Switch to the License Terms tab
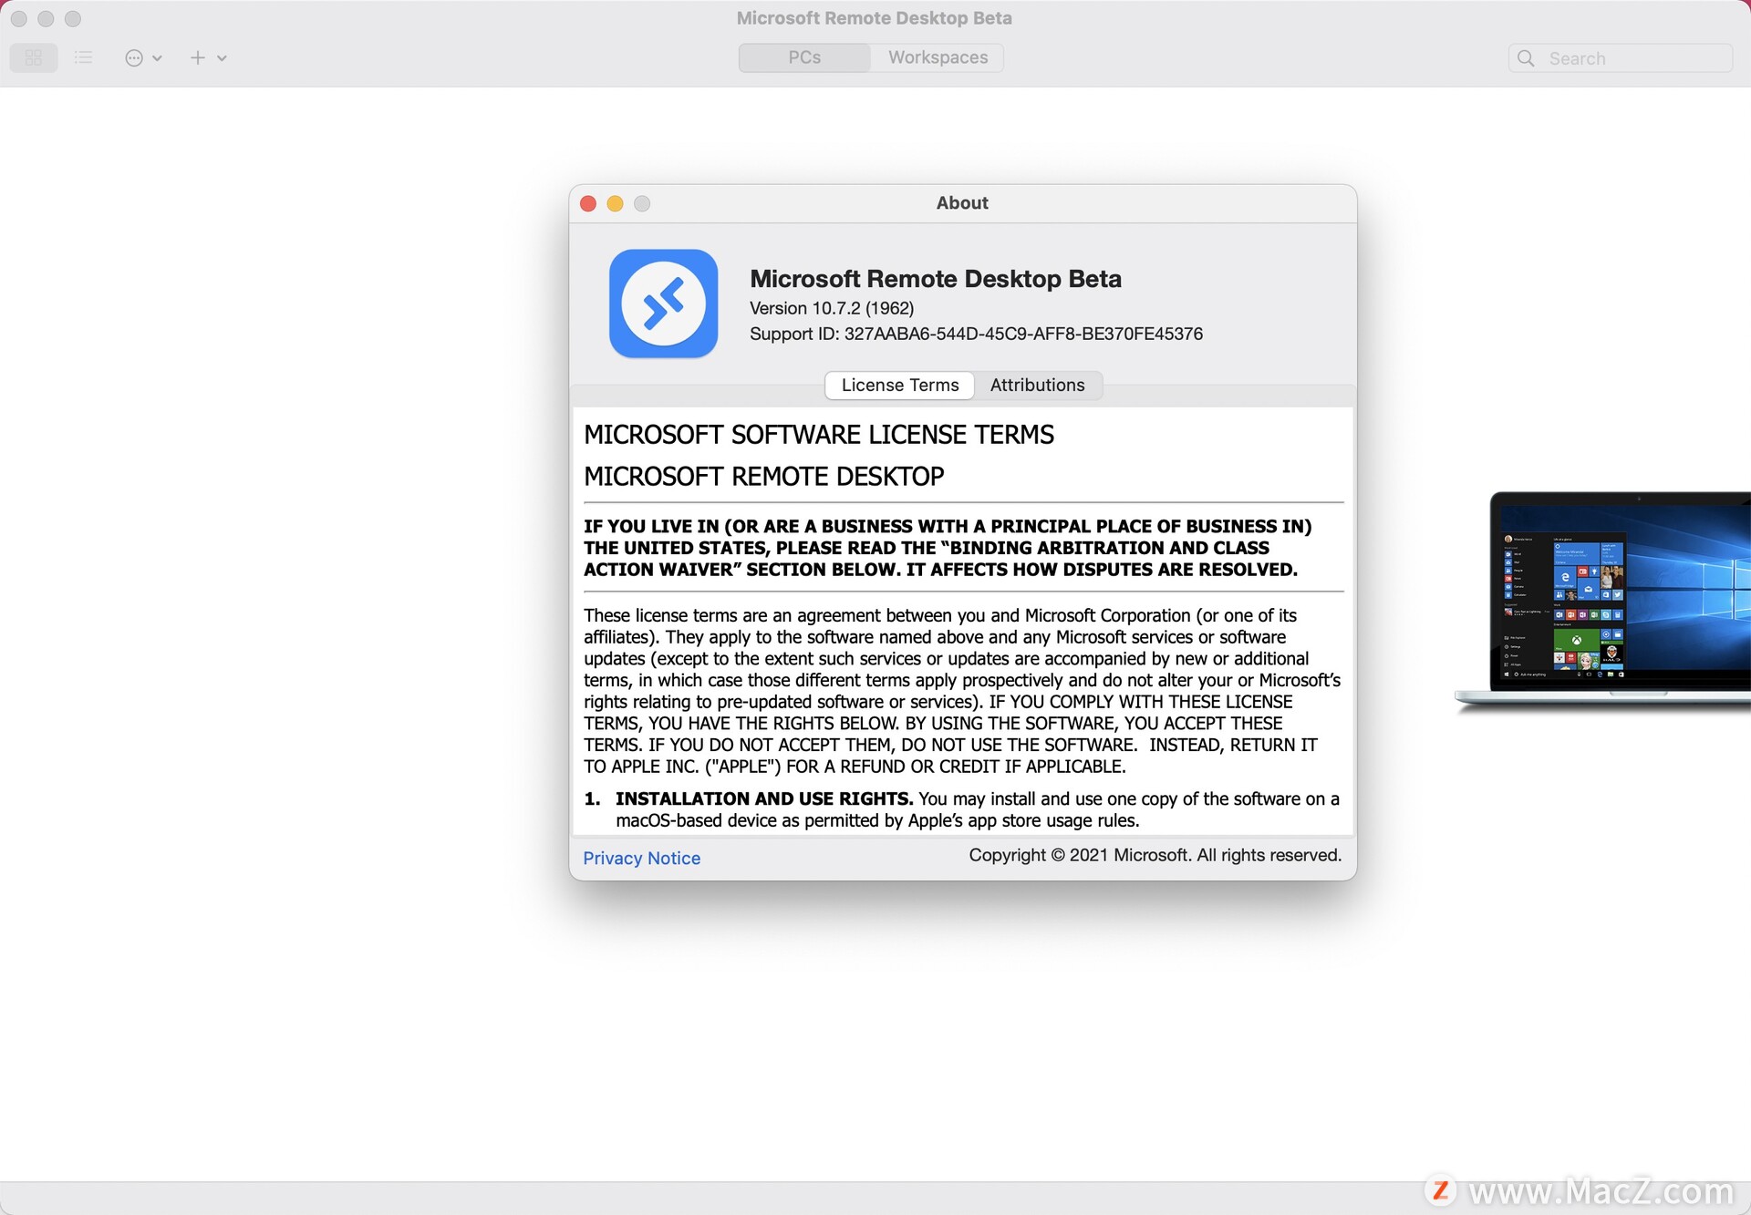The width and height of the screenshot is (1751, 1215). tap(899, 384)
